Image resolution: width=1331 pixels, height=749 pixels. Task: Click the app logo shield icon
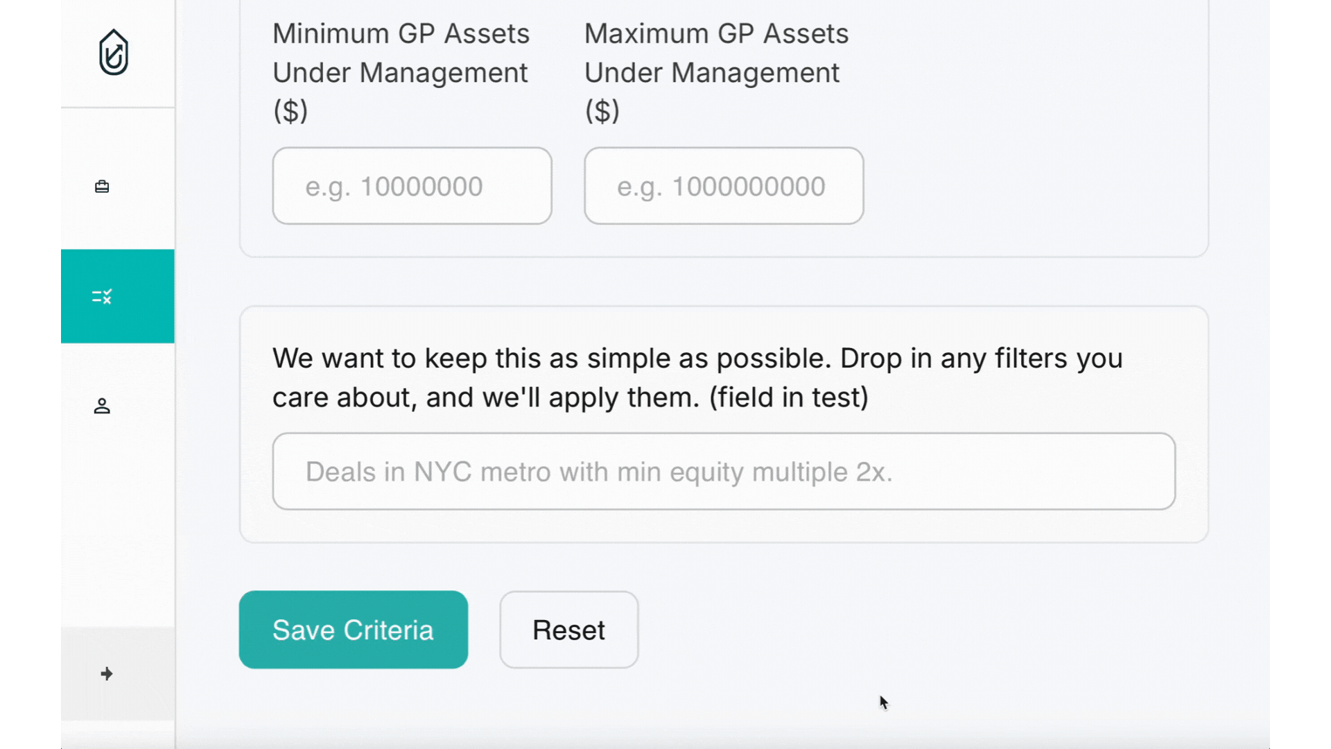(114, 52)
